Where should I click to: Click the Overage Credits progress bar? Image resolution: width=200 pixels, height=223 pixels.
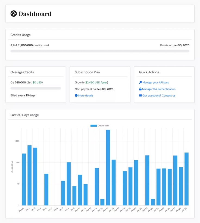[36, 88]
